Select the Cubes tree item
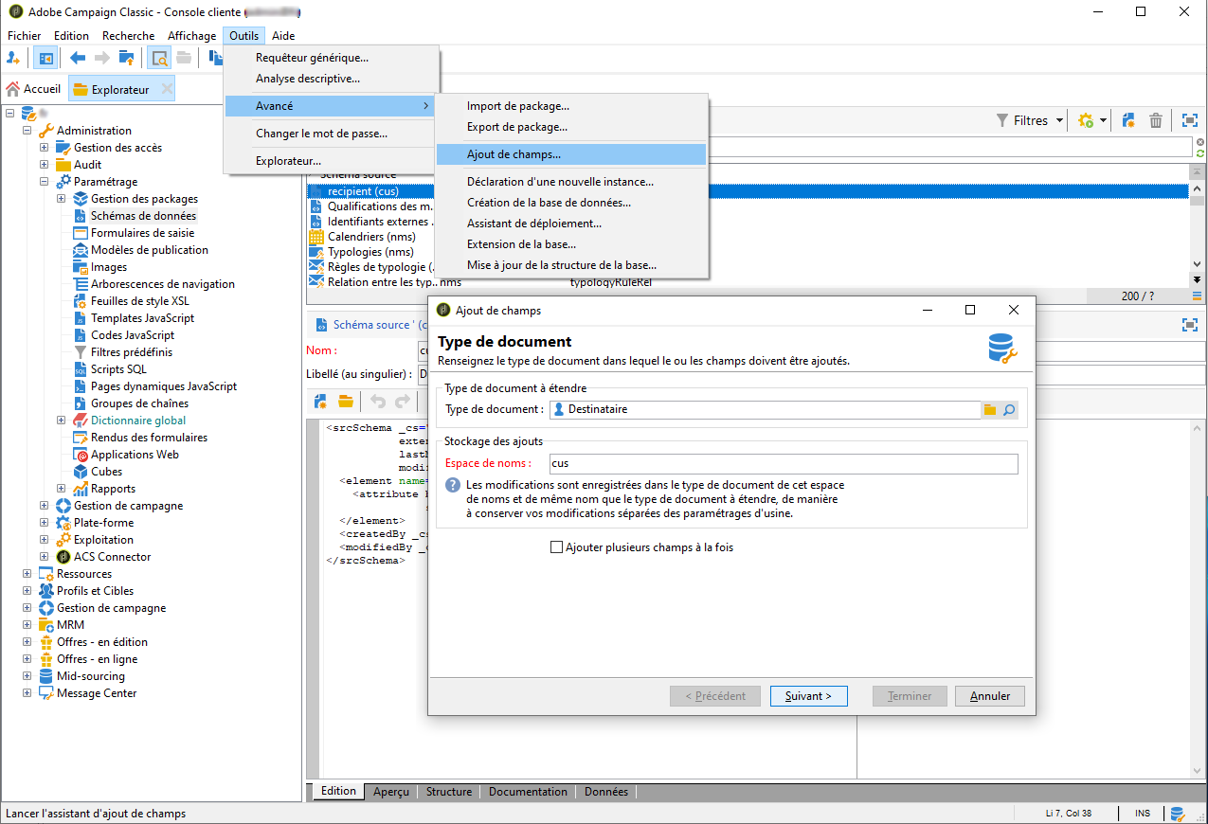Viewport: 1208px width, 824px height. coord(106,472)
